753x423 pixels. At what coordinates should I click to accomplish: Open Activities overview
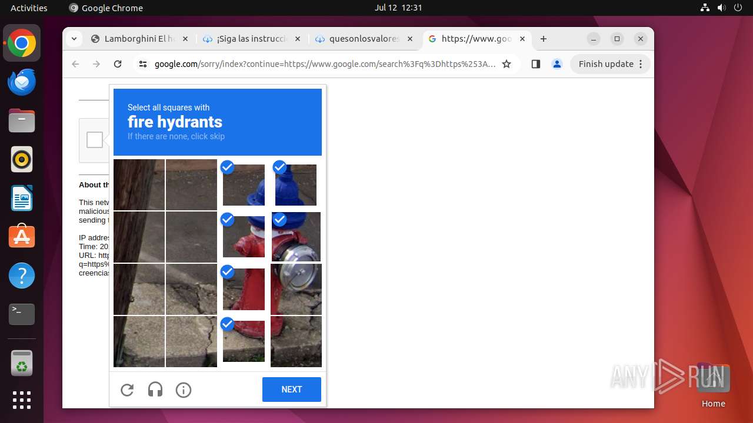pos(29,8)
